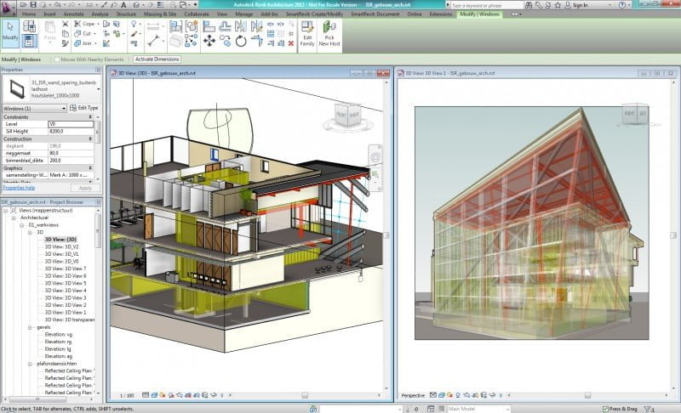The width and height of the screenshot is (681, 413).
Task: Select the Move tool in ribbon
Action: pyautogui.click(x=209, y=40)
